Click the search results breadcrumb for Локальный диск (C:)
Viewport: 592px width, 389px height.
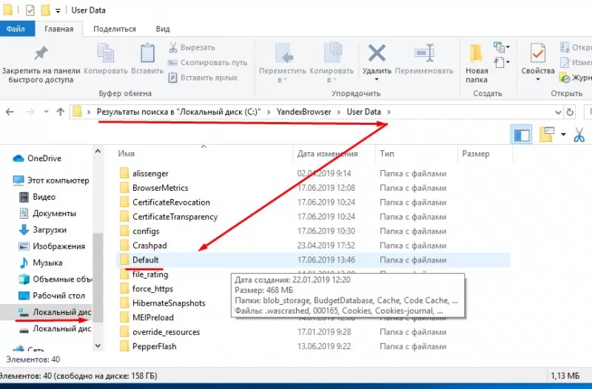pos(178,112)
